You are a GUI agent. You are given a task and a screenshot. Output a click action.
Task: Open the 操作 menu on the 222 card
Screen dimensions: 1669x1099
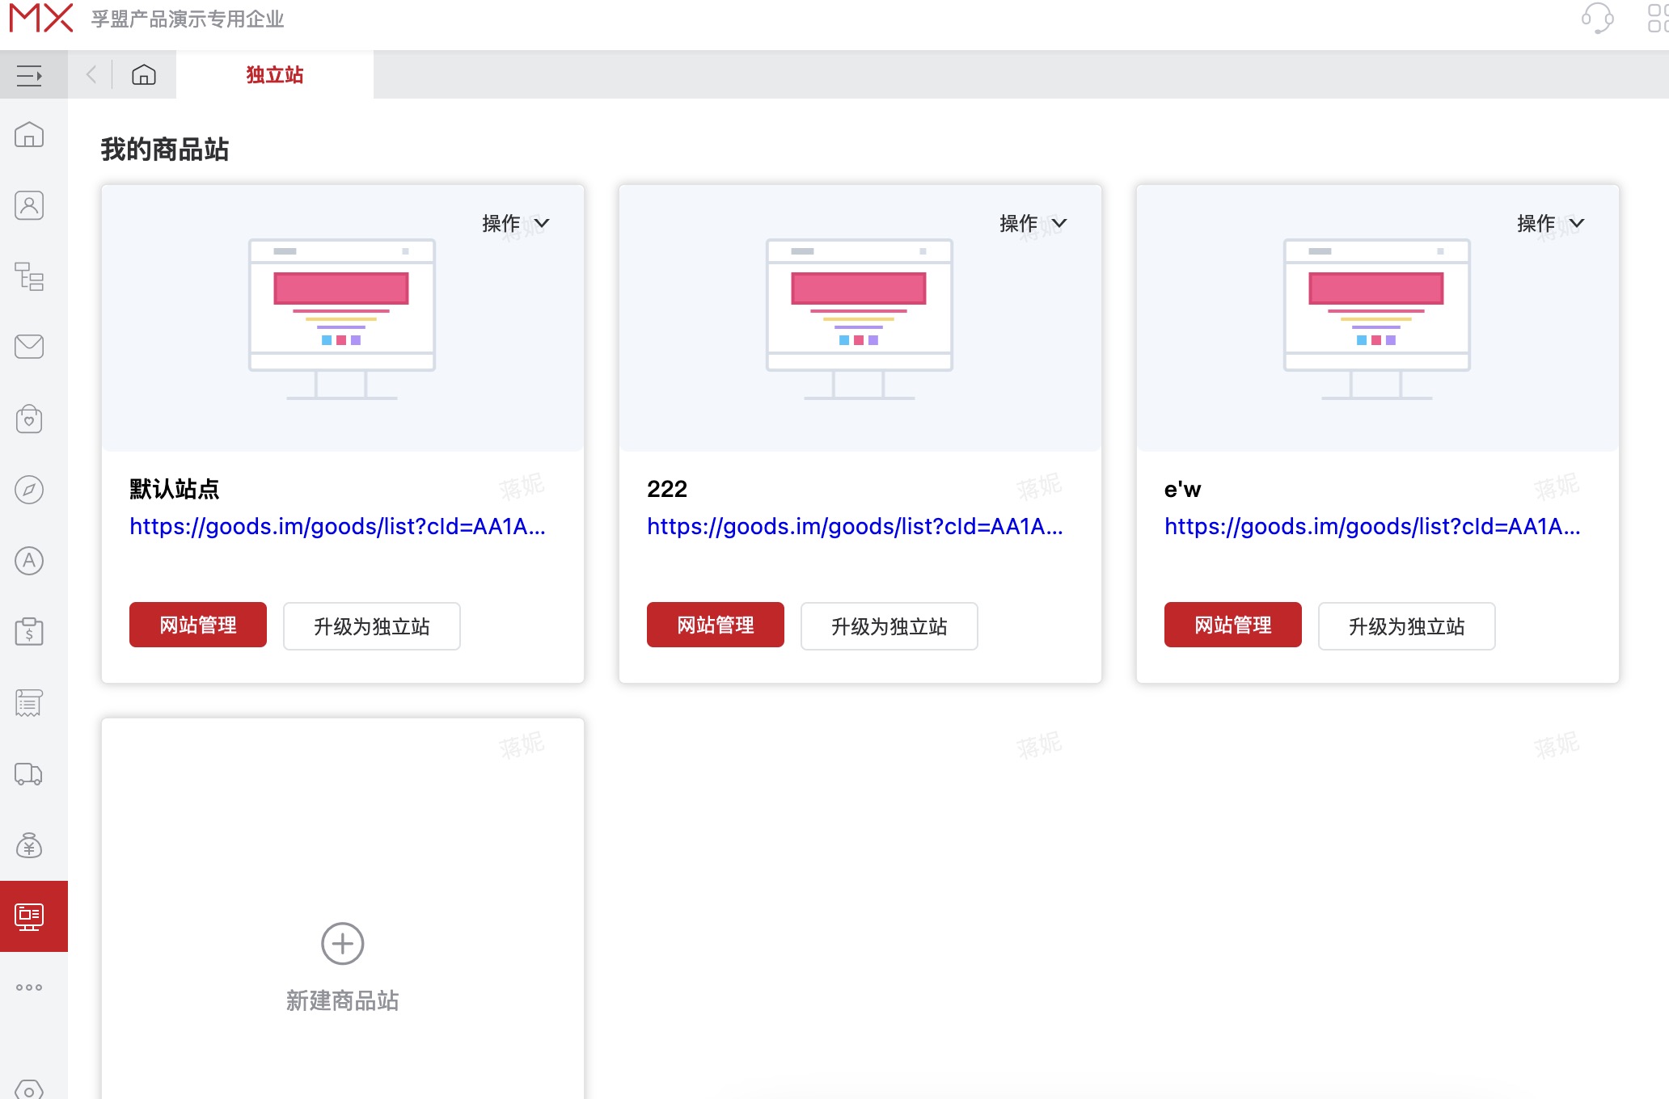pyautogui.click(x=1035, y=223)
